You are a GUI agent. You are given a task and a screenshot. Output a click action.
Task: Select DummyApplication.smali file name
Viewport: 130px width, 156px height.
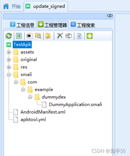tap(75, 104)
